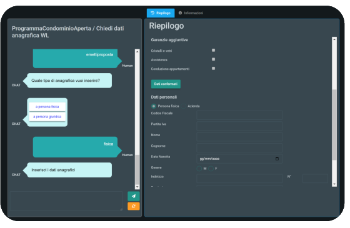Focus the Partita Iva input field
Screen dimensions: 350x228
(x=239, y=126)
